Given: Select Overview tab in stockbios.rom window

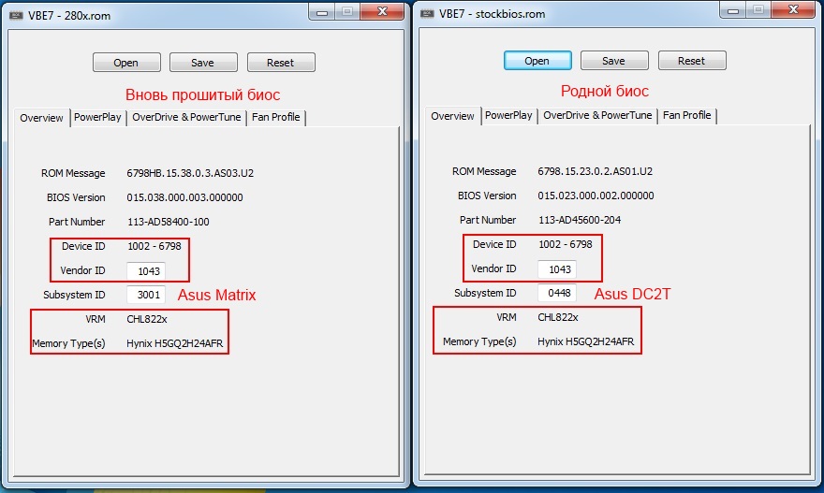Looking at the screenshot, I should pos(452,115).
